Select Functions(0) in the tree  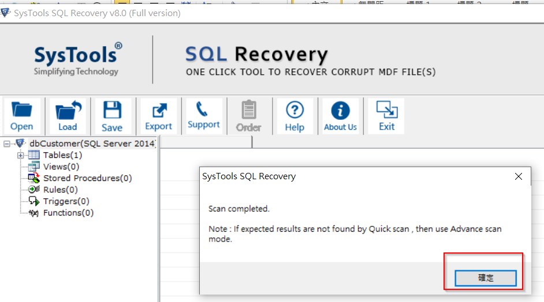pyautogui.click(x=68, y=213)
